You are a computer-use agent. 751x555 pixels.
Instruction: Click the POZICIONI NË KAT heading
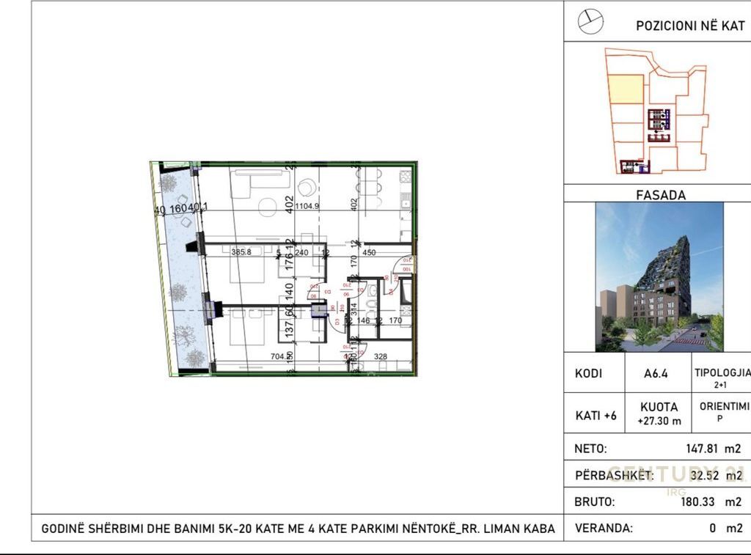pos(689,24)
